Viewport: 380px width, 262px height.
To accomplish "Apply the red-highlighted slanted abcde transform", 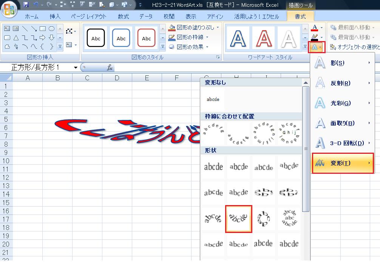I will tap(238, 219).
